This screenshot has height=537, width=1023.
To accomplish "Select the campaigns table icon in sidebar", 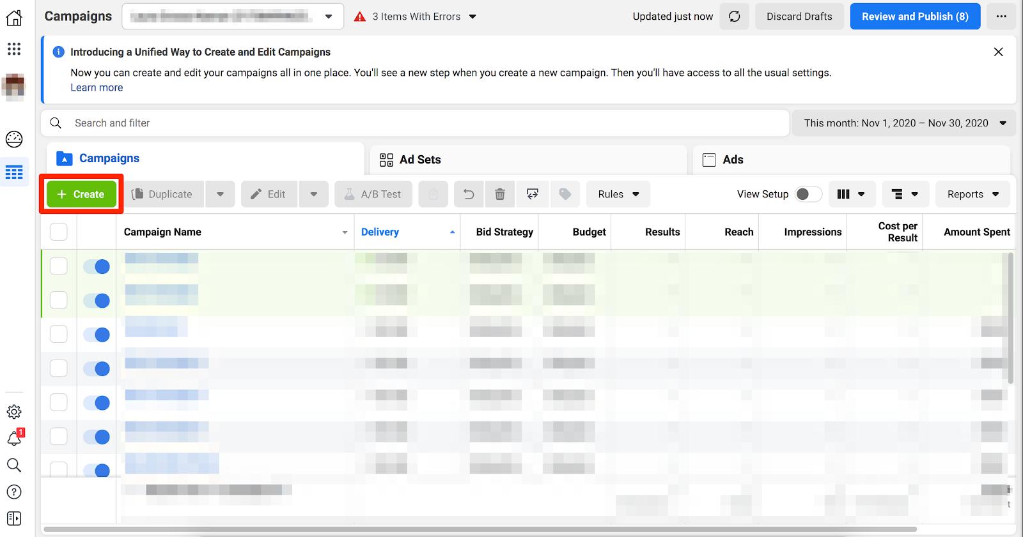I will 14,172.
